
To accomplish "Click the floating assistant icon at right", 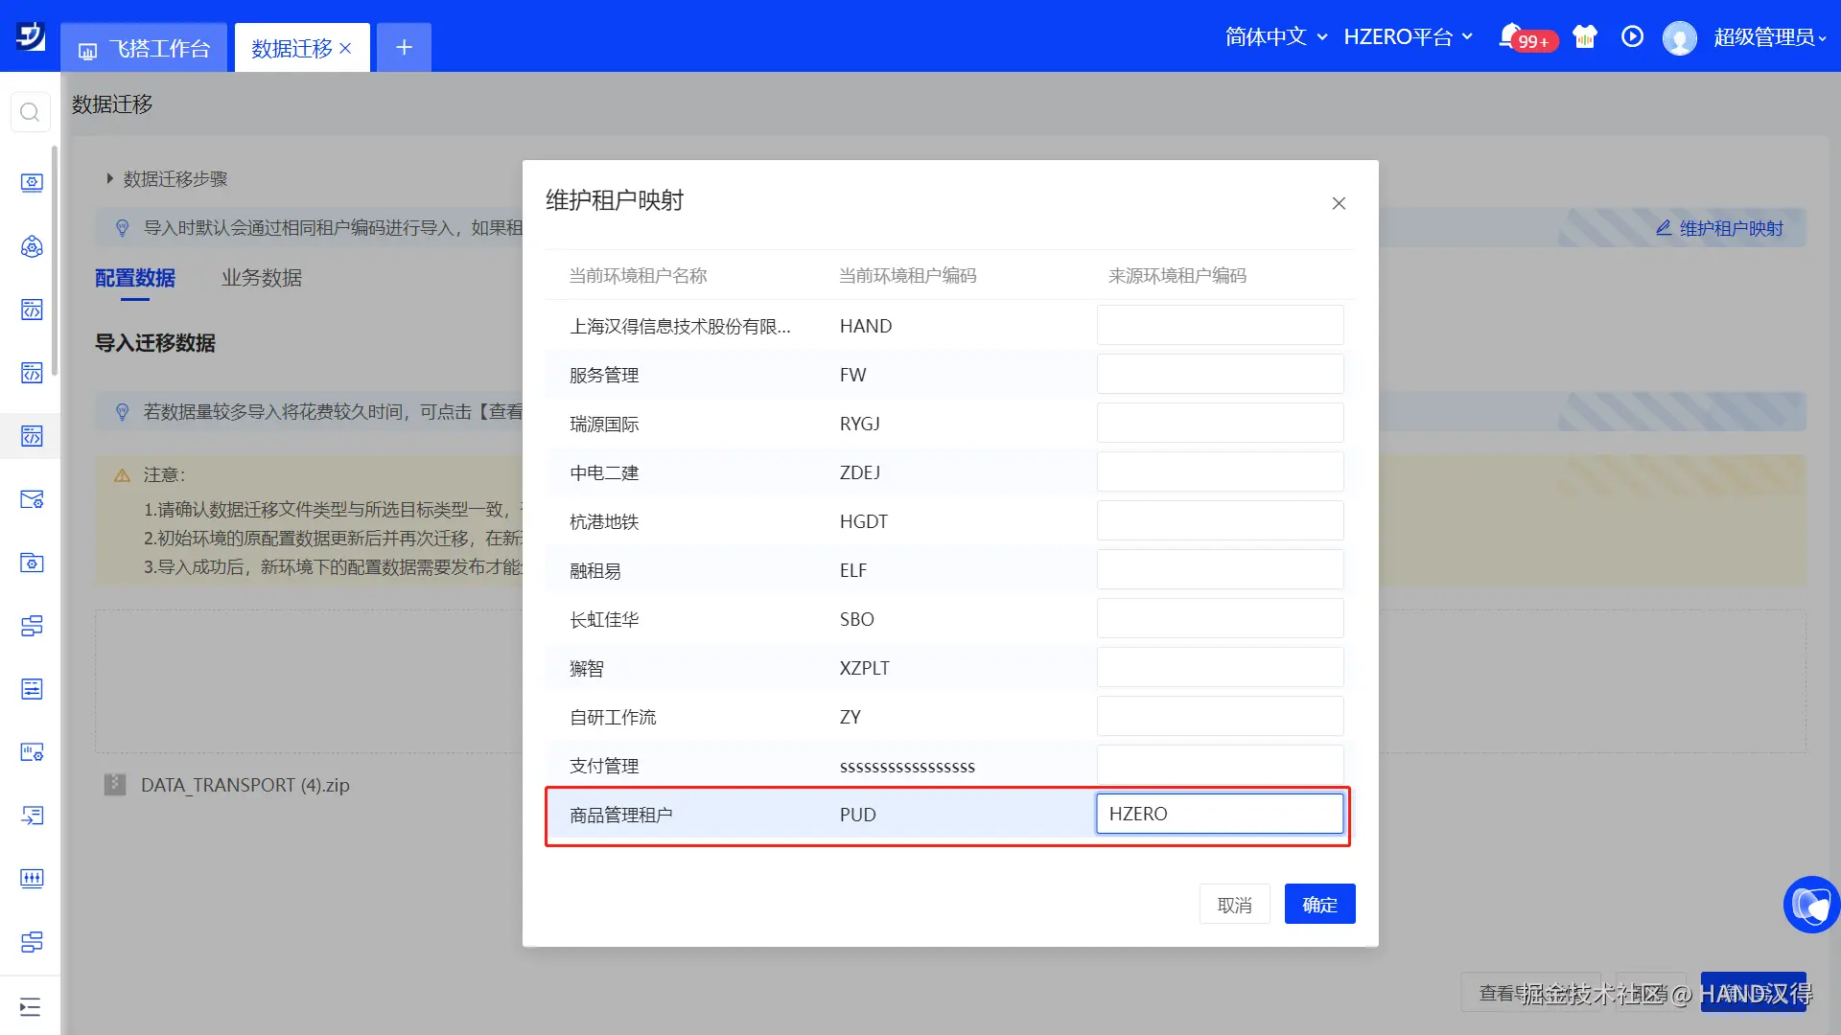I will click(1810, 904).
